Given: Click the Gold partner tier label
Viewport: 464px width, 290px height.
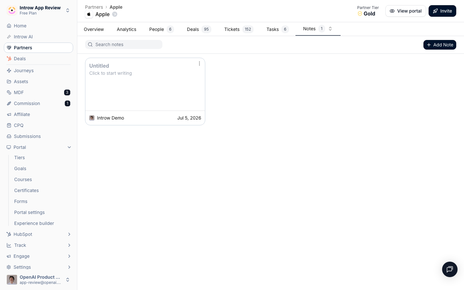Looking at the screenshot, I should (369, 14).
